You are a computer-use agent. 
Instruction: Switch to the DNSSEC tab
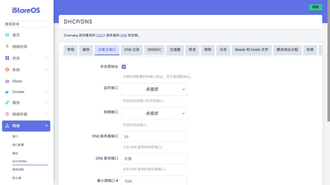click(154, 50)
